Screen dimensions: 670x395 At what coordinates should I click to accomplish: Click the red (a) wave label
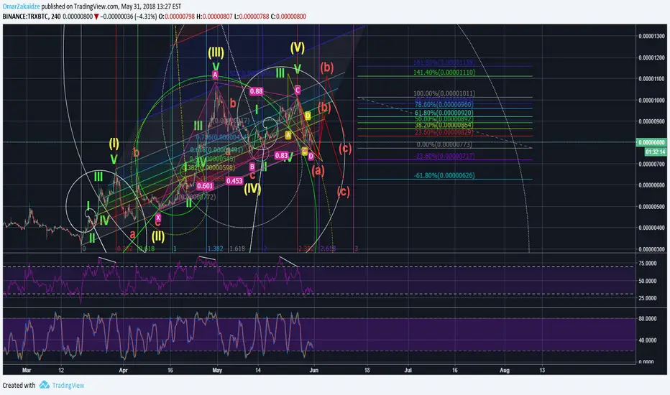pos(318,171)
